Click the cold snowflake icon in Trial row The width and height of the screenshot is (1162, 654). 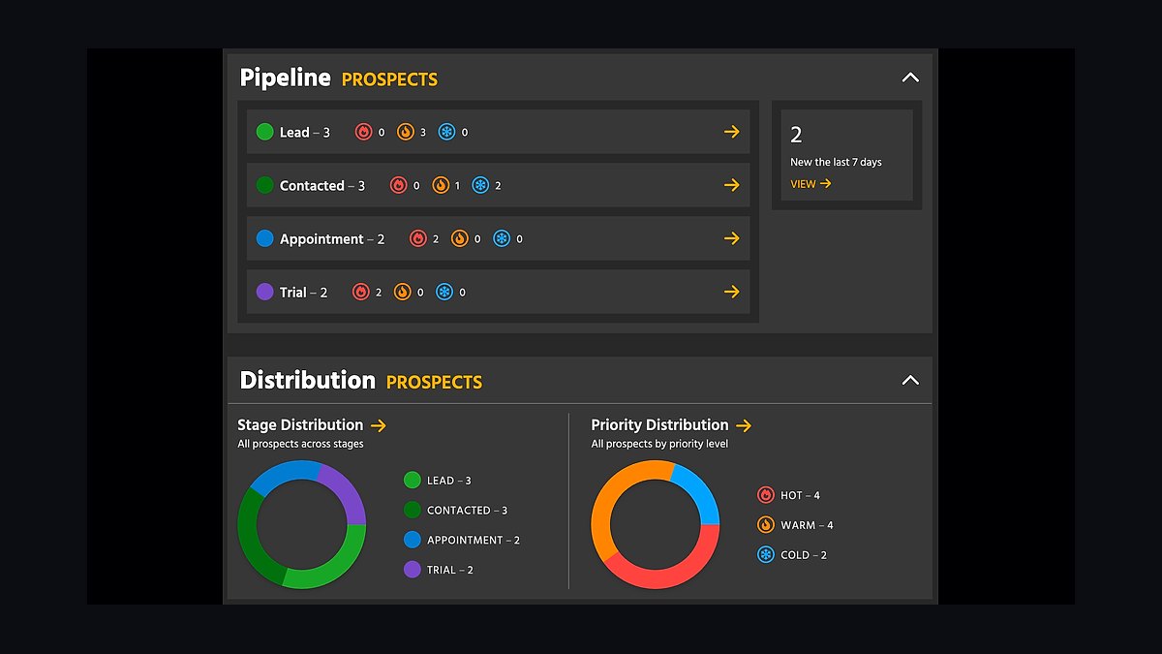444,292
